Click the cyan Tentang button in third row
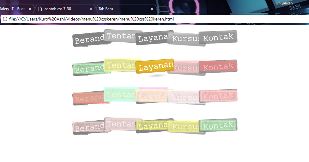 coord(123,95)
